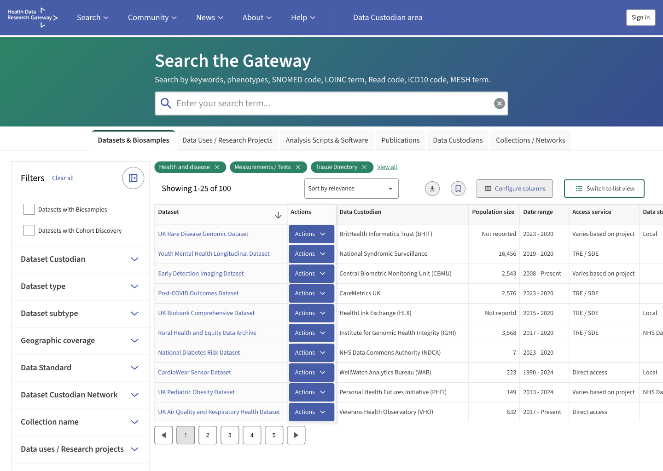Open the Search menu

(x=93, y=17)
